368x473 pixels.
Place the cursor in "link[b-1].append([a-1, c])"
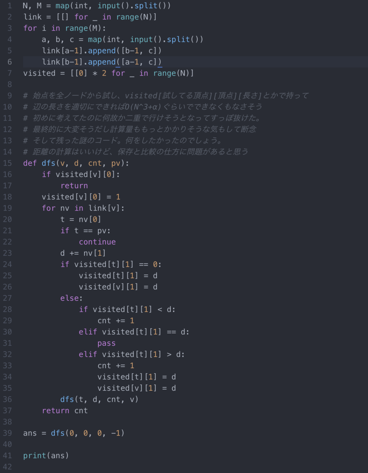click(x=102, y=62)
